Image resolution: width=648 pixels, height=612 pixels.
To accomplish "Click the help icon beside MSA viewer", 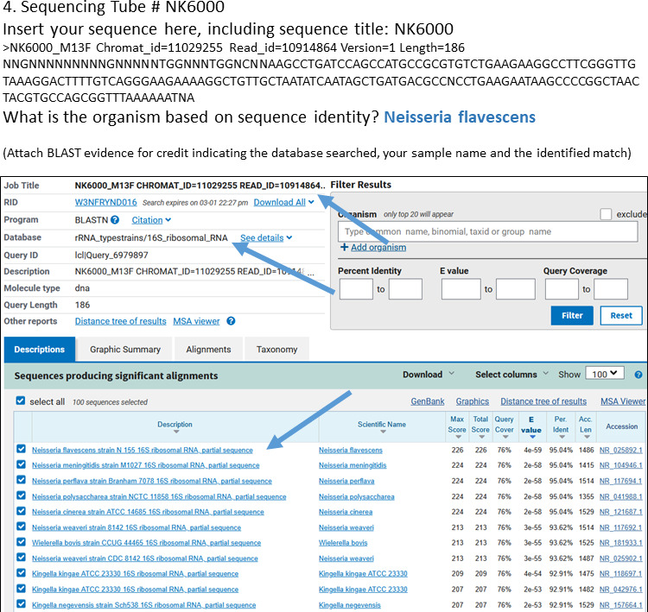I will 231,321.
